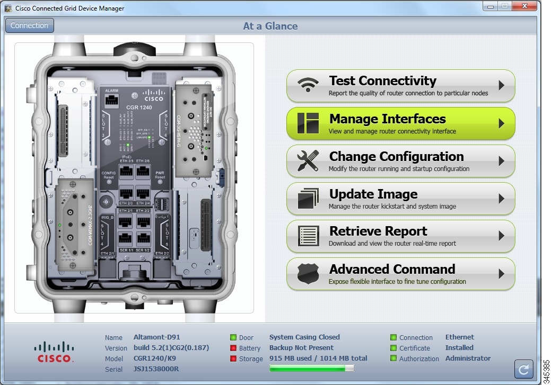Click the app icon in the title bar

coord(8,8)
